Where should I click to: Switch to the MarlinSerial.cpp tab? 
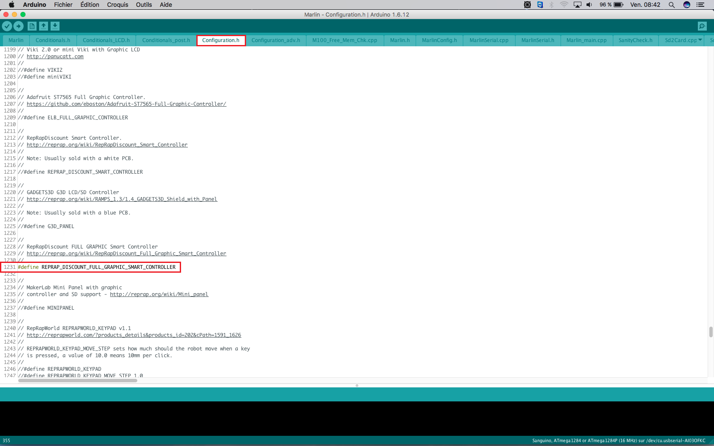(x=489, y=40)
